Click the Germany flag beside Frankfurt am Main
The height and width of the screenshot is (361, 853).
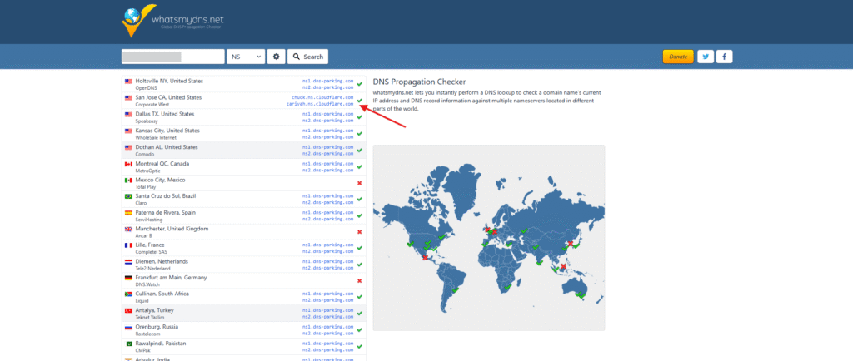click(x=128, y=278)
